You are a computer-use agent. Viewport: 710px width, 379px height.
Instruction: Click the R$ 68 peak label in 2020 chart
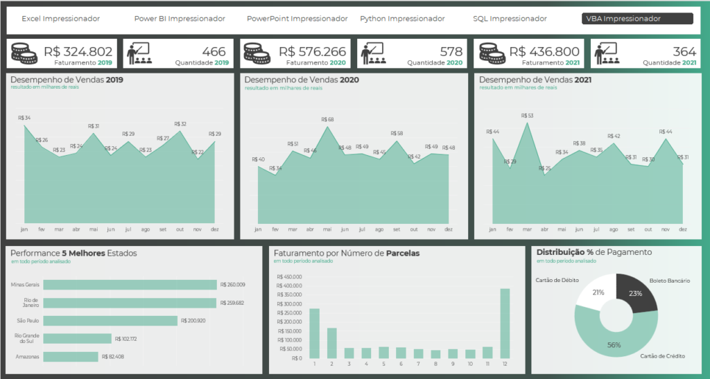(327, 119)
